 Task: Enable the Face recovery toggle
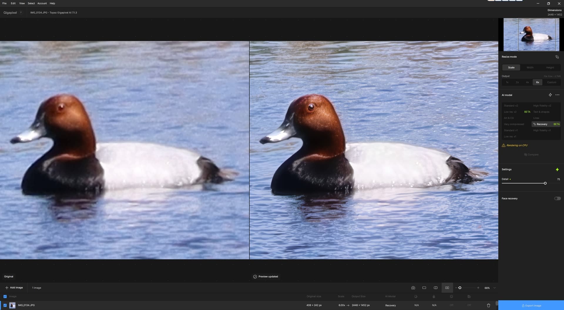pos(557,199)
